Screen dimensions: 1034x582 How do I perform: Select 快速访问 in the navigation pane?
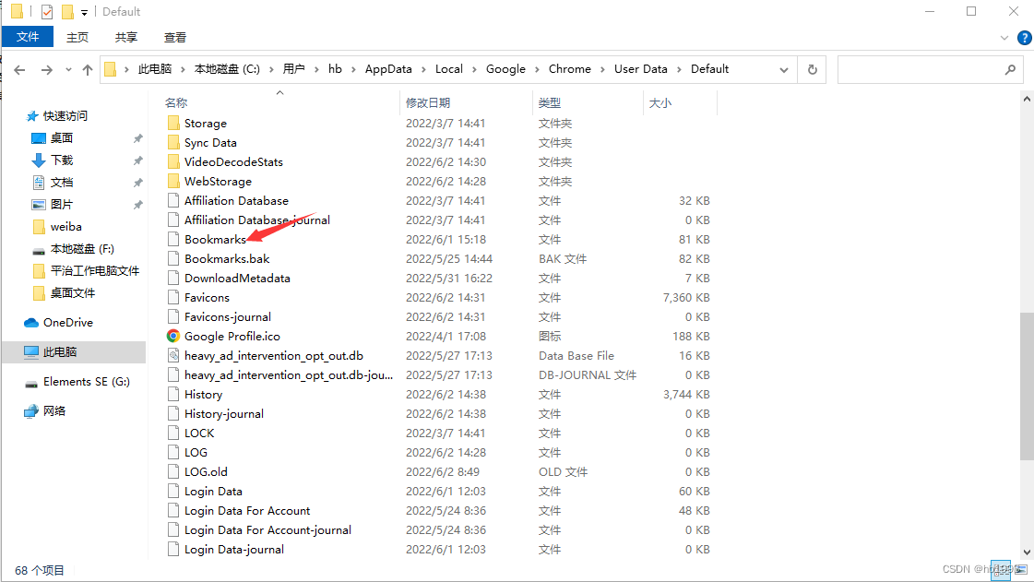click(65, 116)
